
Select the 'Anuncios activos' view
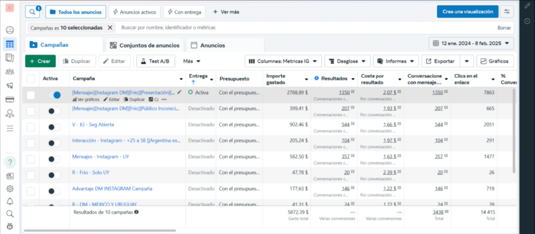pos(134,11)
